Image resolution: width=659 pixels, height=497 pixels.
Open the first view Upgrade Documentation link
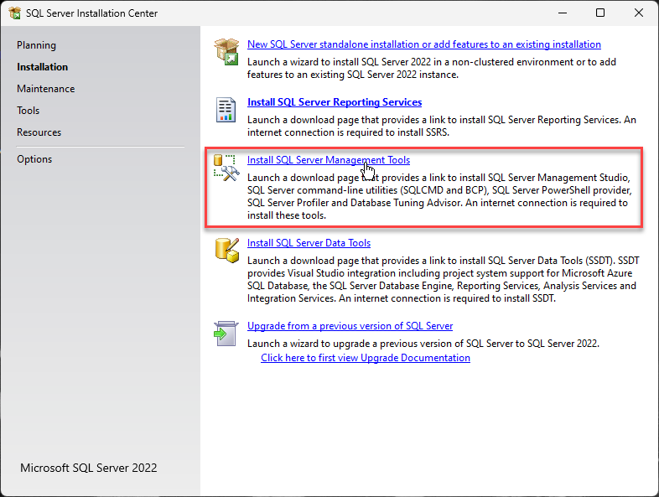pos(365,358)
